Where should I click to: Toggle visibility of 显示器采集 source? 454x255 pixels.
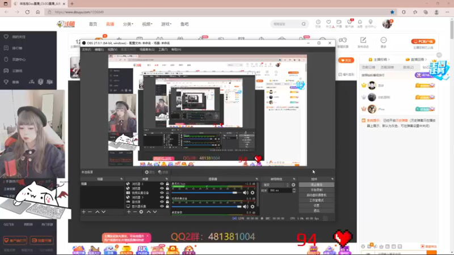pos(162,206)
